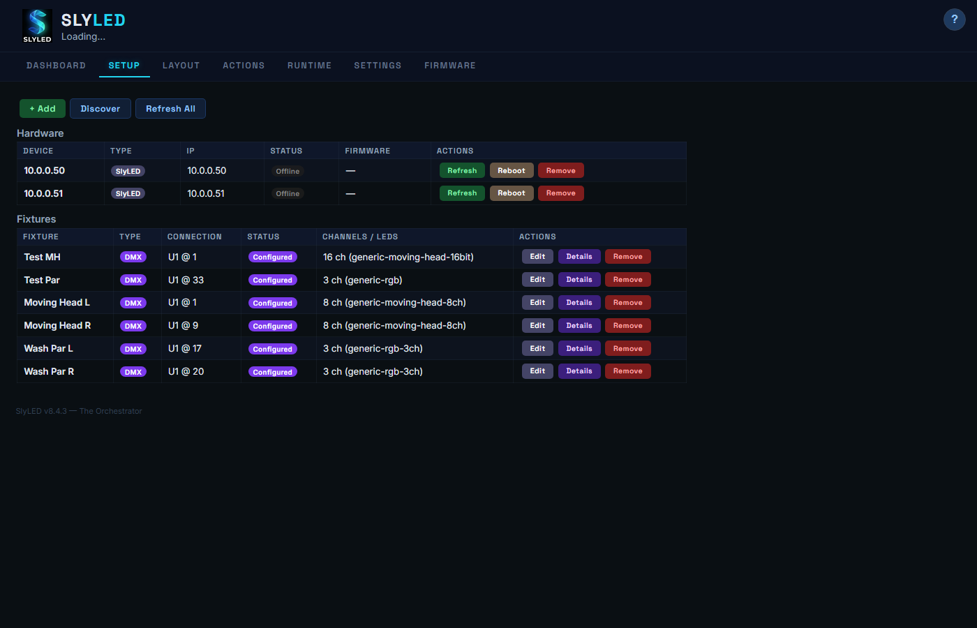Edit the Moving Head R fixture
977x628 pixels.
point(537,326)
